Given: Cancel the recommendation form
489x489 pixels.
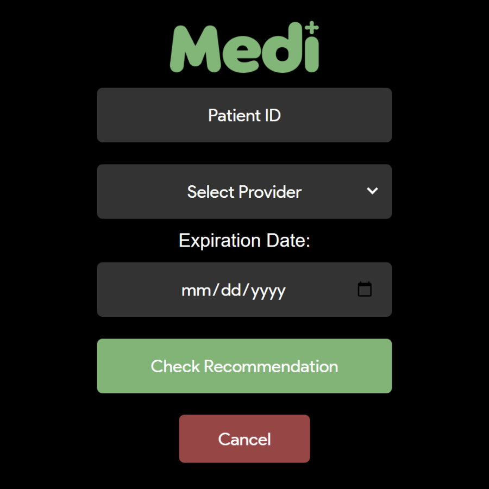Looking at the screenshot, I should pos(244,439).
